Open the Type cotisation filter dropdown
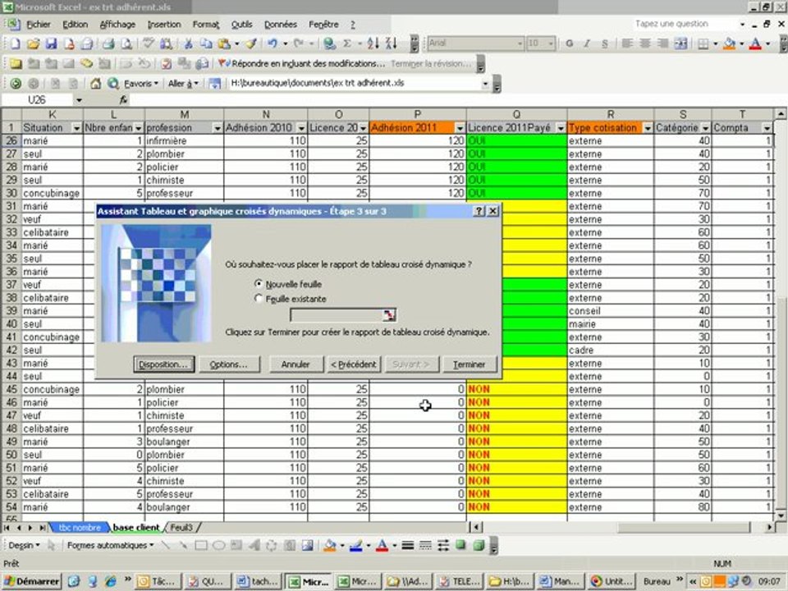Image resolution: width=788 pixels, height=591 pixels. point(648,128)
